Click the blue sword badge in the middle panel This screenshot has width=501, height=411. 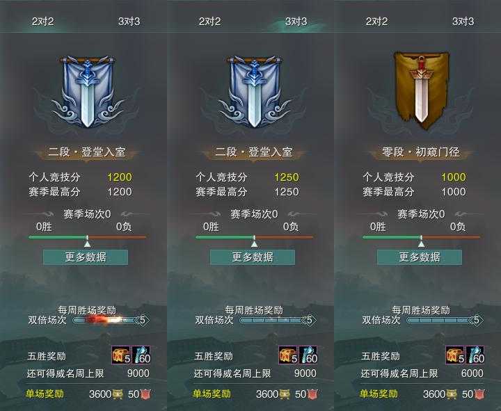tap(254, 92)
